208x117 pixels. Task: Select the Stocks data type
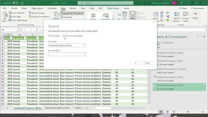coord(93,16)
